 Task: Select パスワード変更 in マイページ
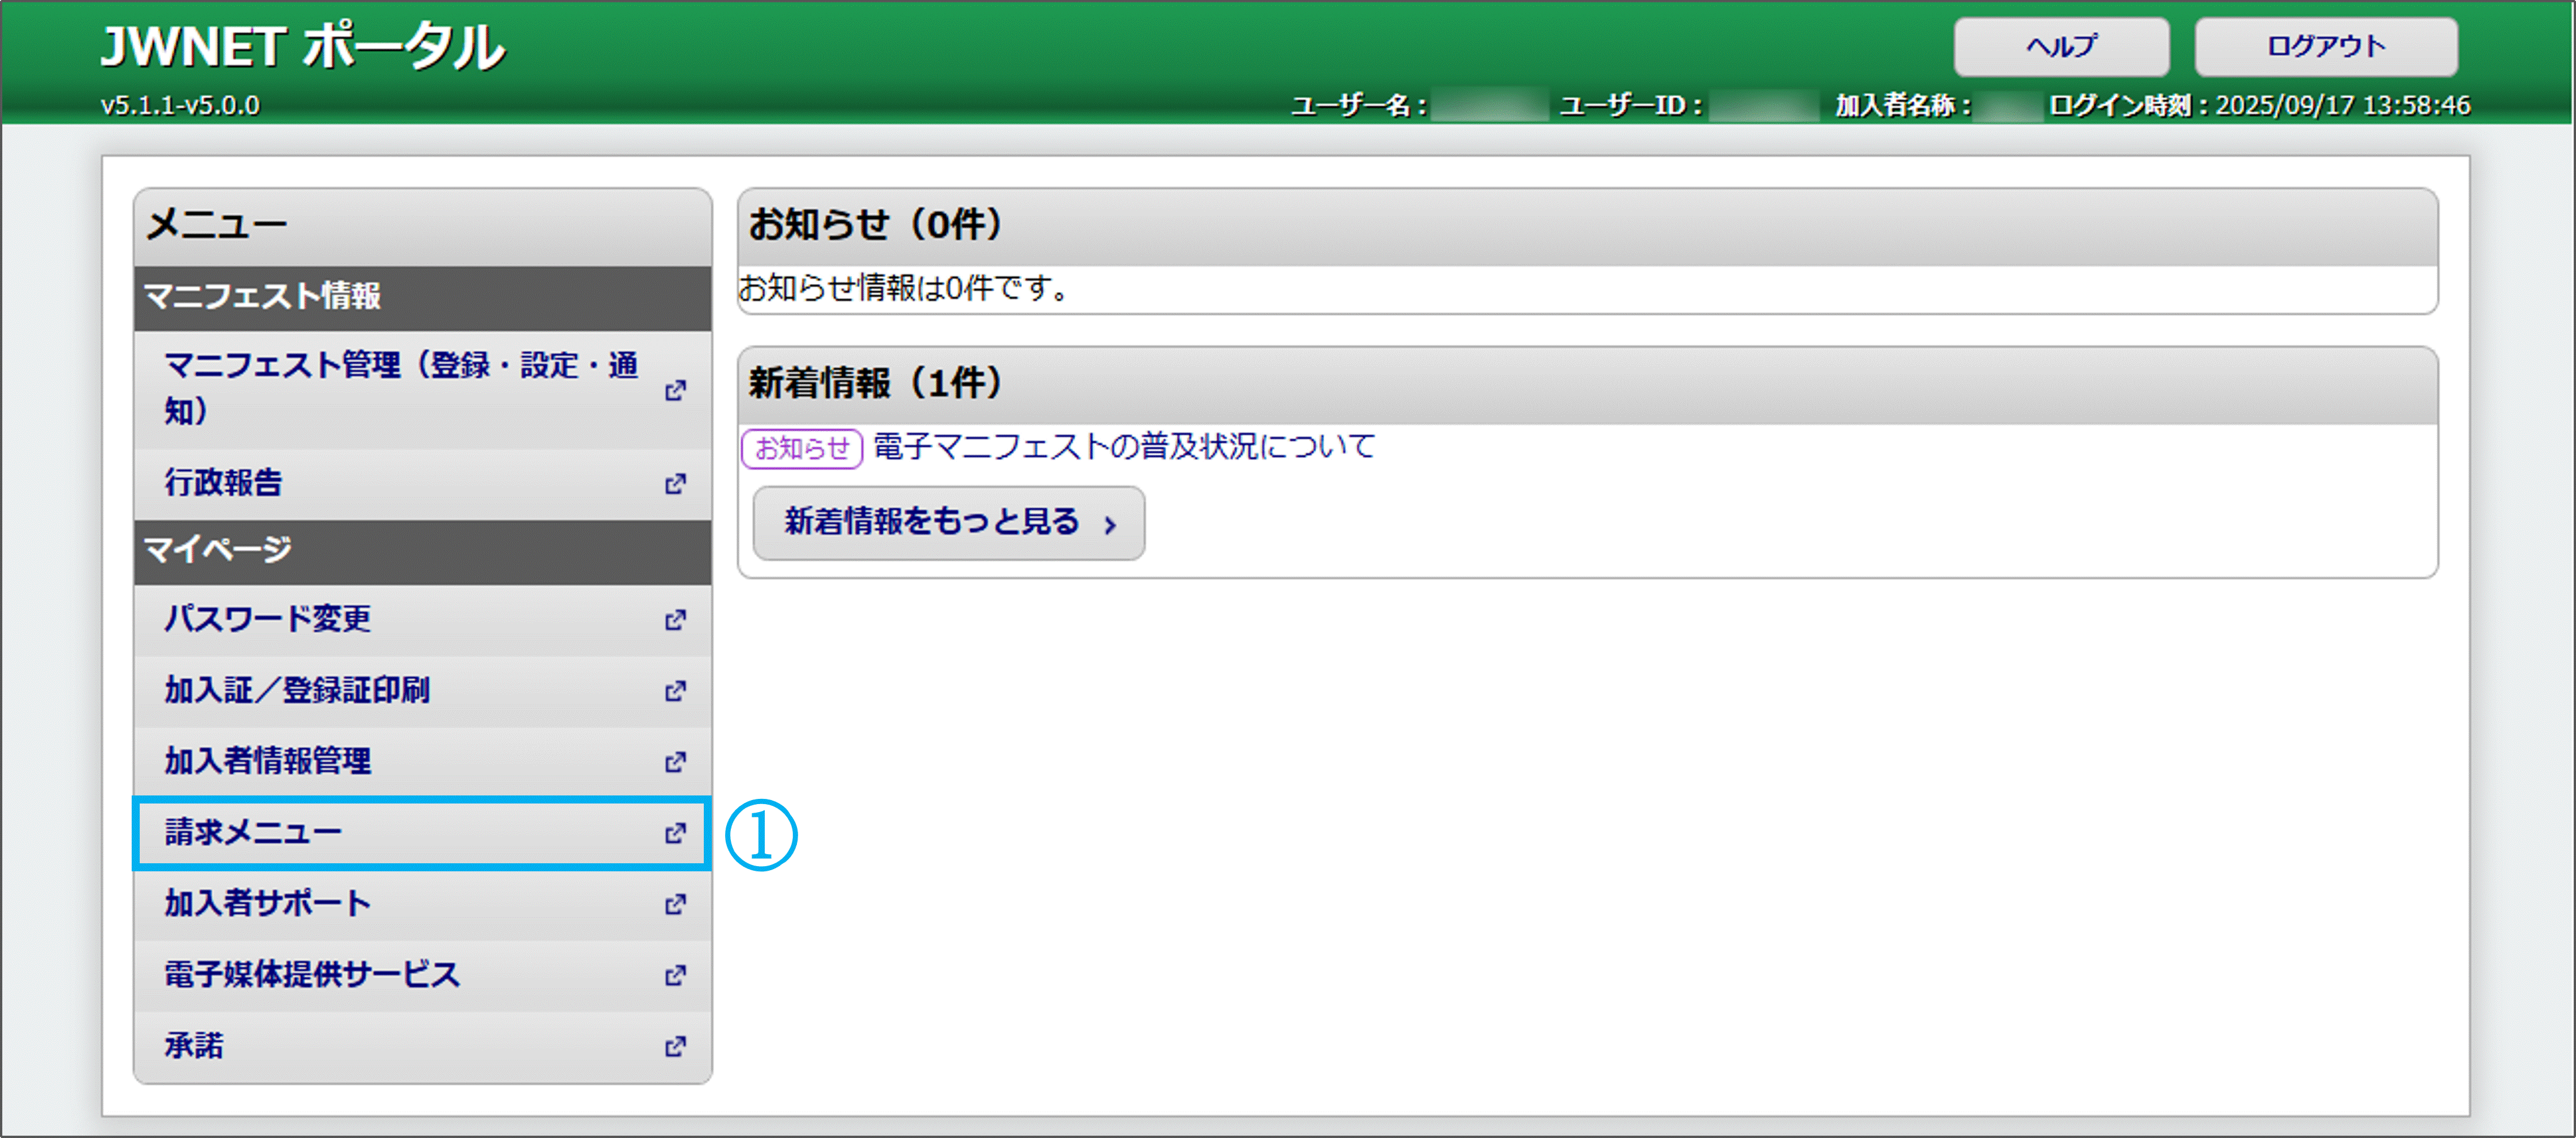(268, 619)
